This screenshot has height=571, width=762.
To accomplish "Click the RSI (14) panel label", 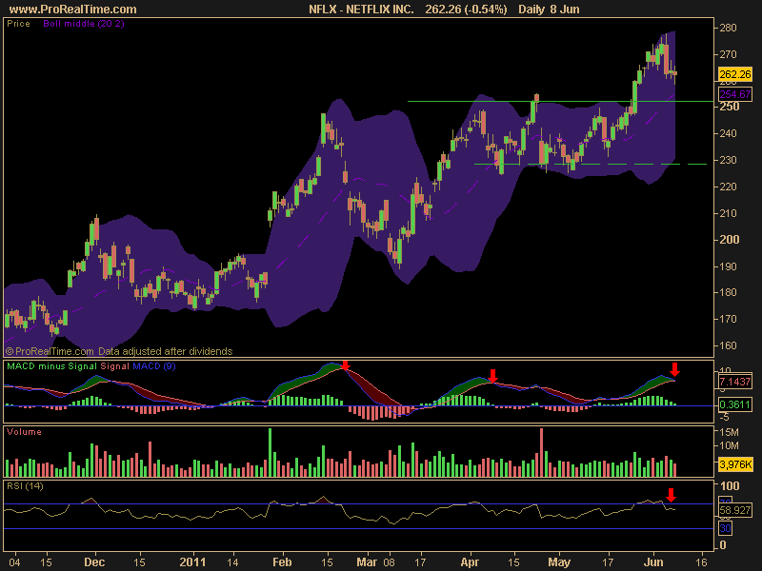I will coord(25,486).
